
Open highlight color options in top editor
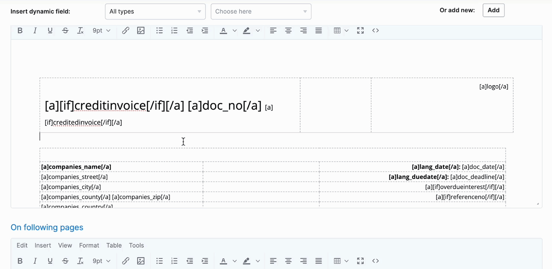point(258,31)
